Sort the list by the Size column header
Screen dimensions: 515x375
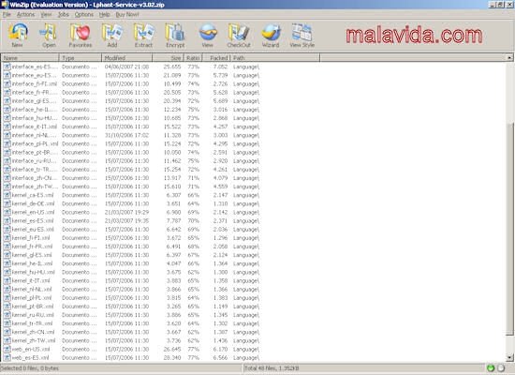pos(168,58)
